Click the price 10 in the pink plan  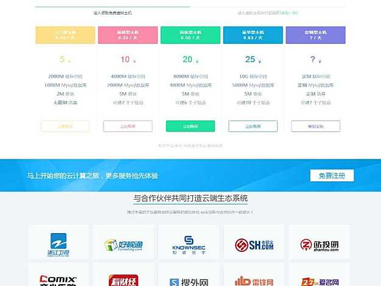[x=125, y=59]
